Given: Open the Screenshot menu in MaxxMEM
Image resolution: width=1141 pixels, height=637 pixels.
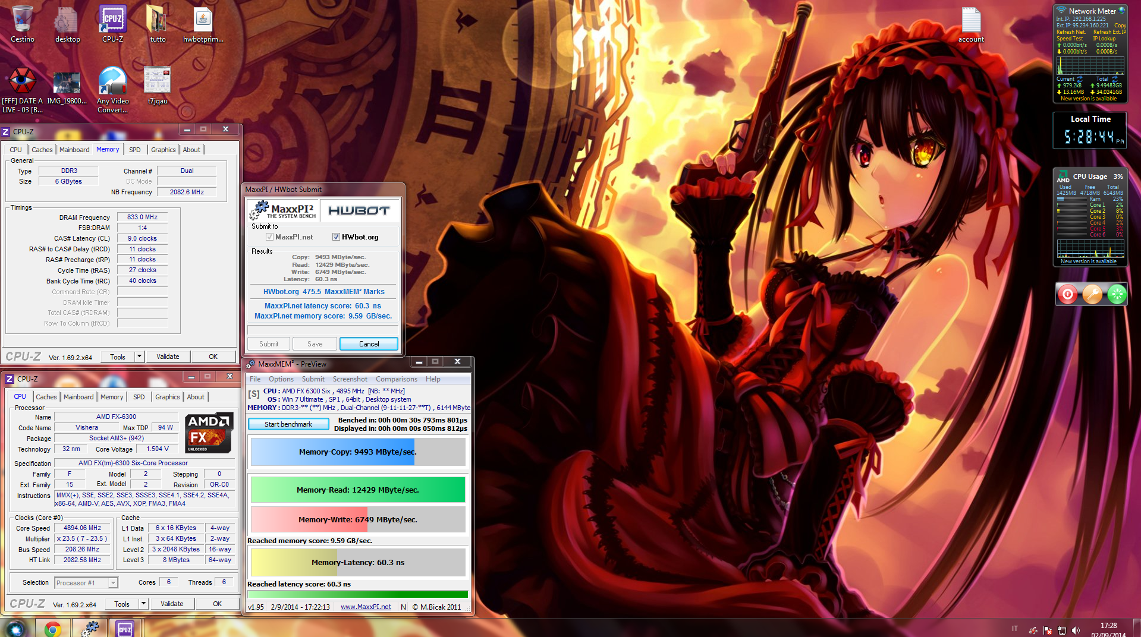Looking at the screenshot, I should (350, 379).
